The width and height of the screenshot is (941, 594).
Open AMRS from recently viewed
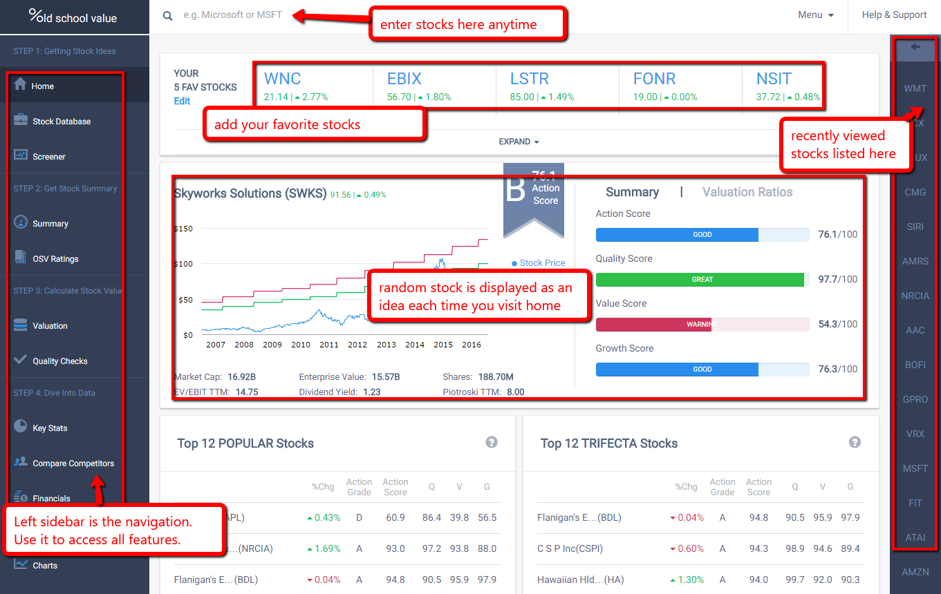(915, 261)
